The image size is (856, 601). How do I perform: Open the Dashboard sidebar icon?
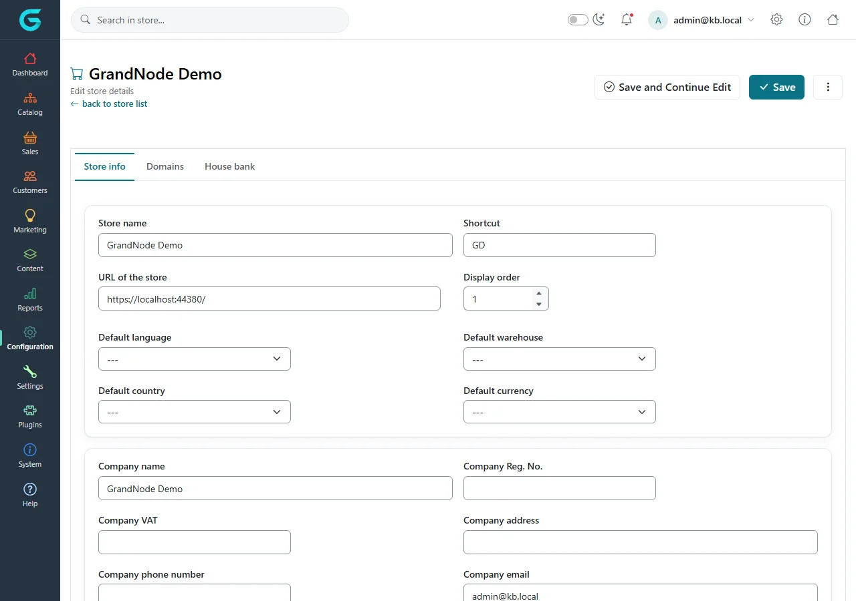click(30, 59)
